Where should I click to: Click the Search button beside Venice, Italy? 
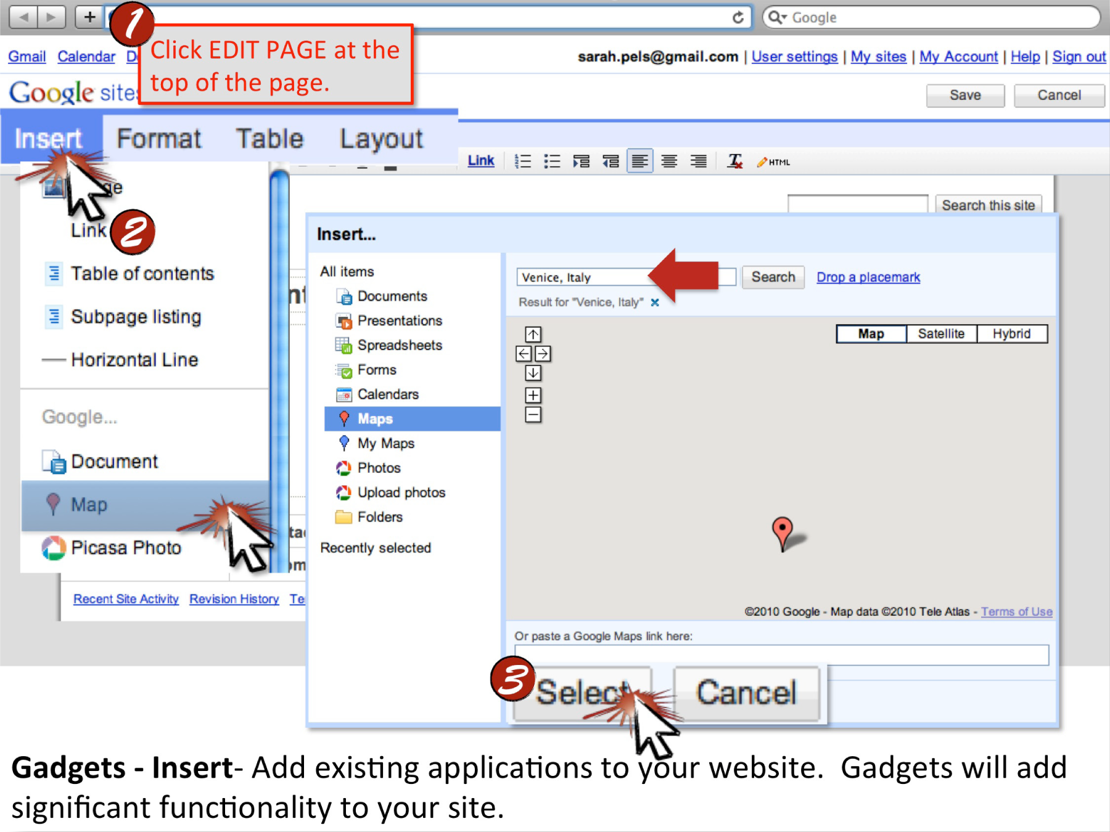pyautogui.click(x=773, y=277)
